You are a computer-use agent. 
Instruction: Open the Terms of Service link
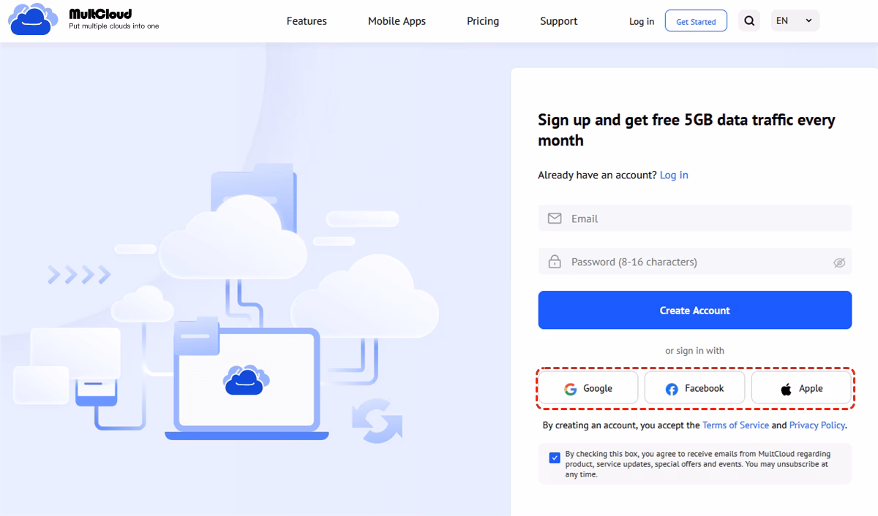[735, 425]
